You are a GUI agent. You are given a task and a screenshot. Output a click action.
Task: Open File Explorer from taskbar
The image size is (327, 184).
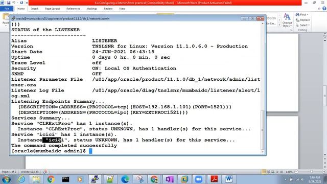point(36,179)
